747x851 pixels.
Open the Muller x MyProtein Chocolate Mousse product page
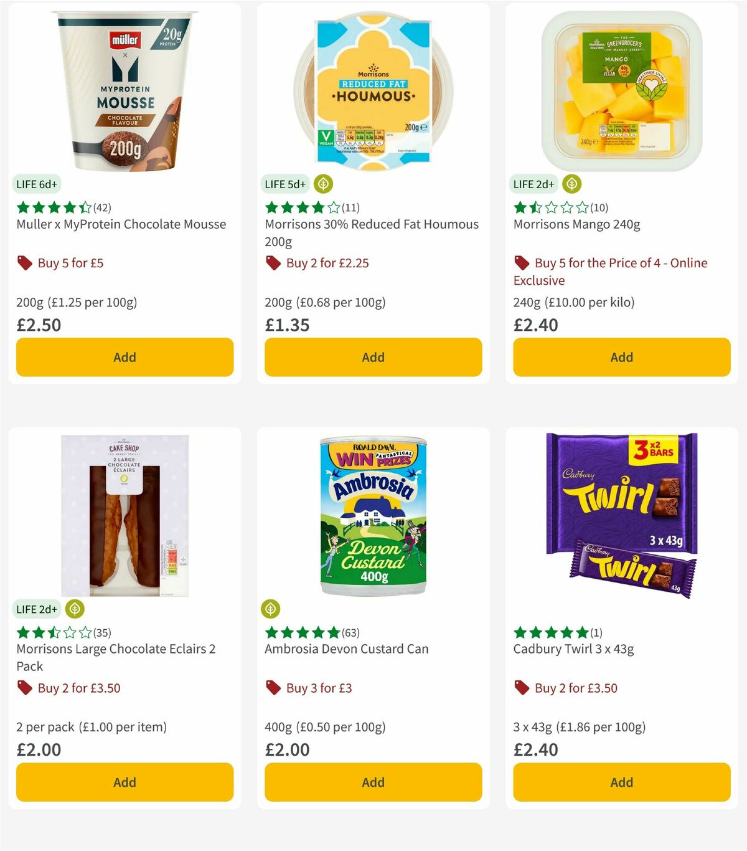(x=120, y=224)
